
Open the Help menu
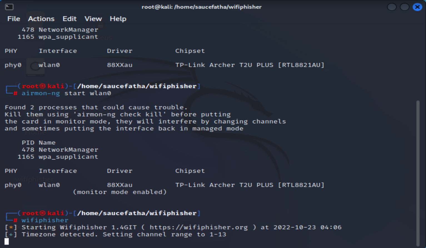[x=118, y=19]
